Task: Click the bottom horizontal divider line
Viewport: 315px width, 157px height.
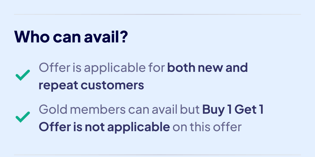Action: click(x=157, y=155)
